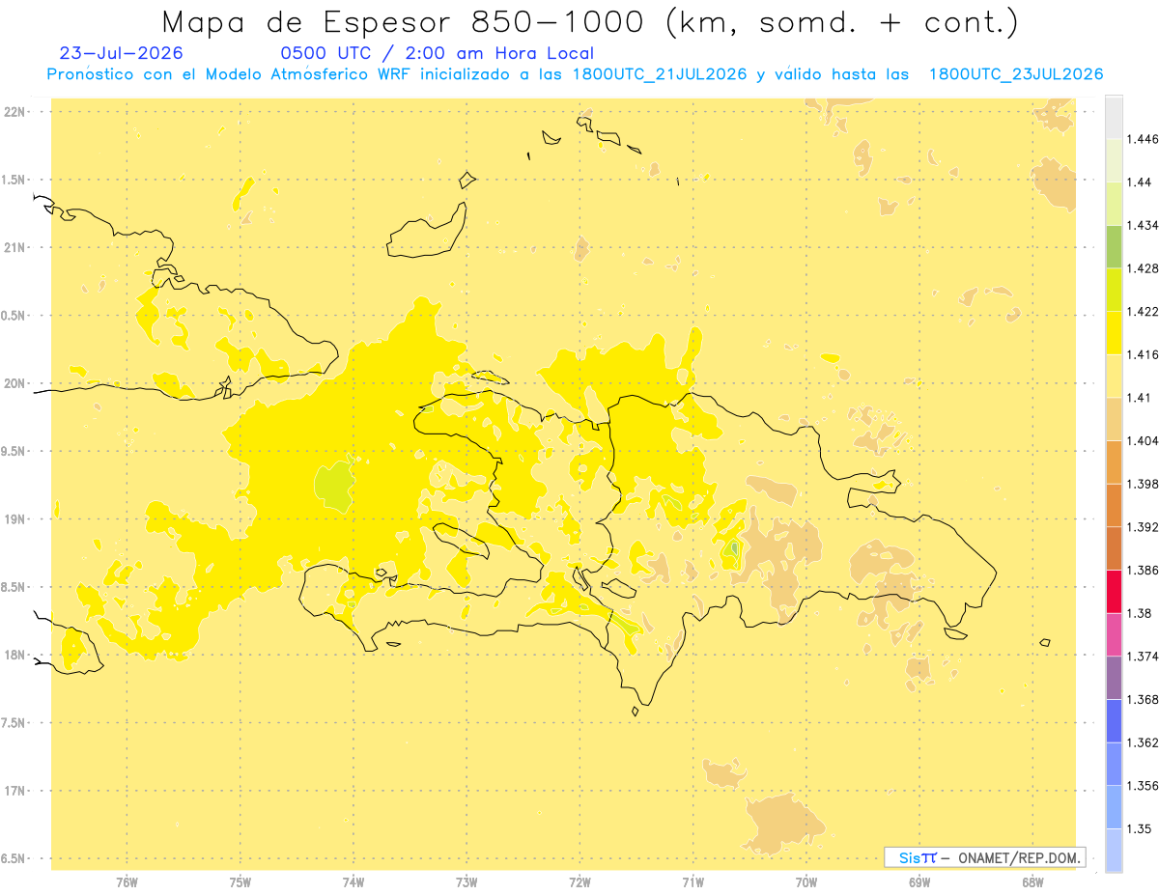The image size is (1159, 895).
Task: Click the '22N' latitude label
Action: tap(14, 112)
